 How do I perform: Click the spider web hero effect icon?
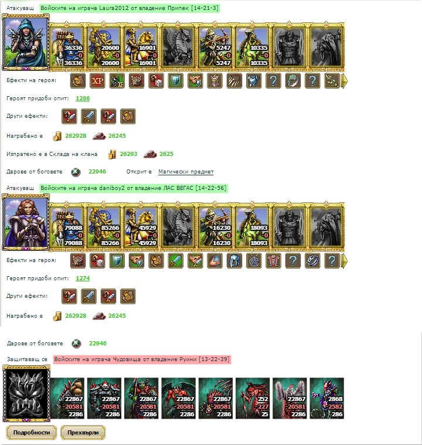(254, 261)
